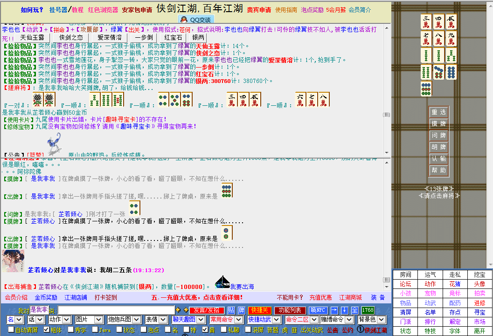The image size is (493, 336).
Task: Click the upper chat pane's scroll-up arrow
Action: 387,28
